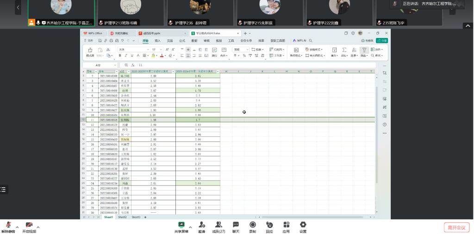Screen dimensions: 474x234
Task: Toggle underline formatting in the ribbon
Action: coord(132,55)
